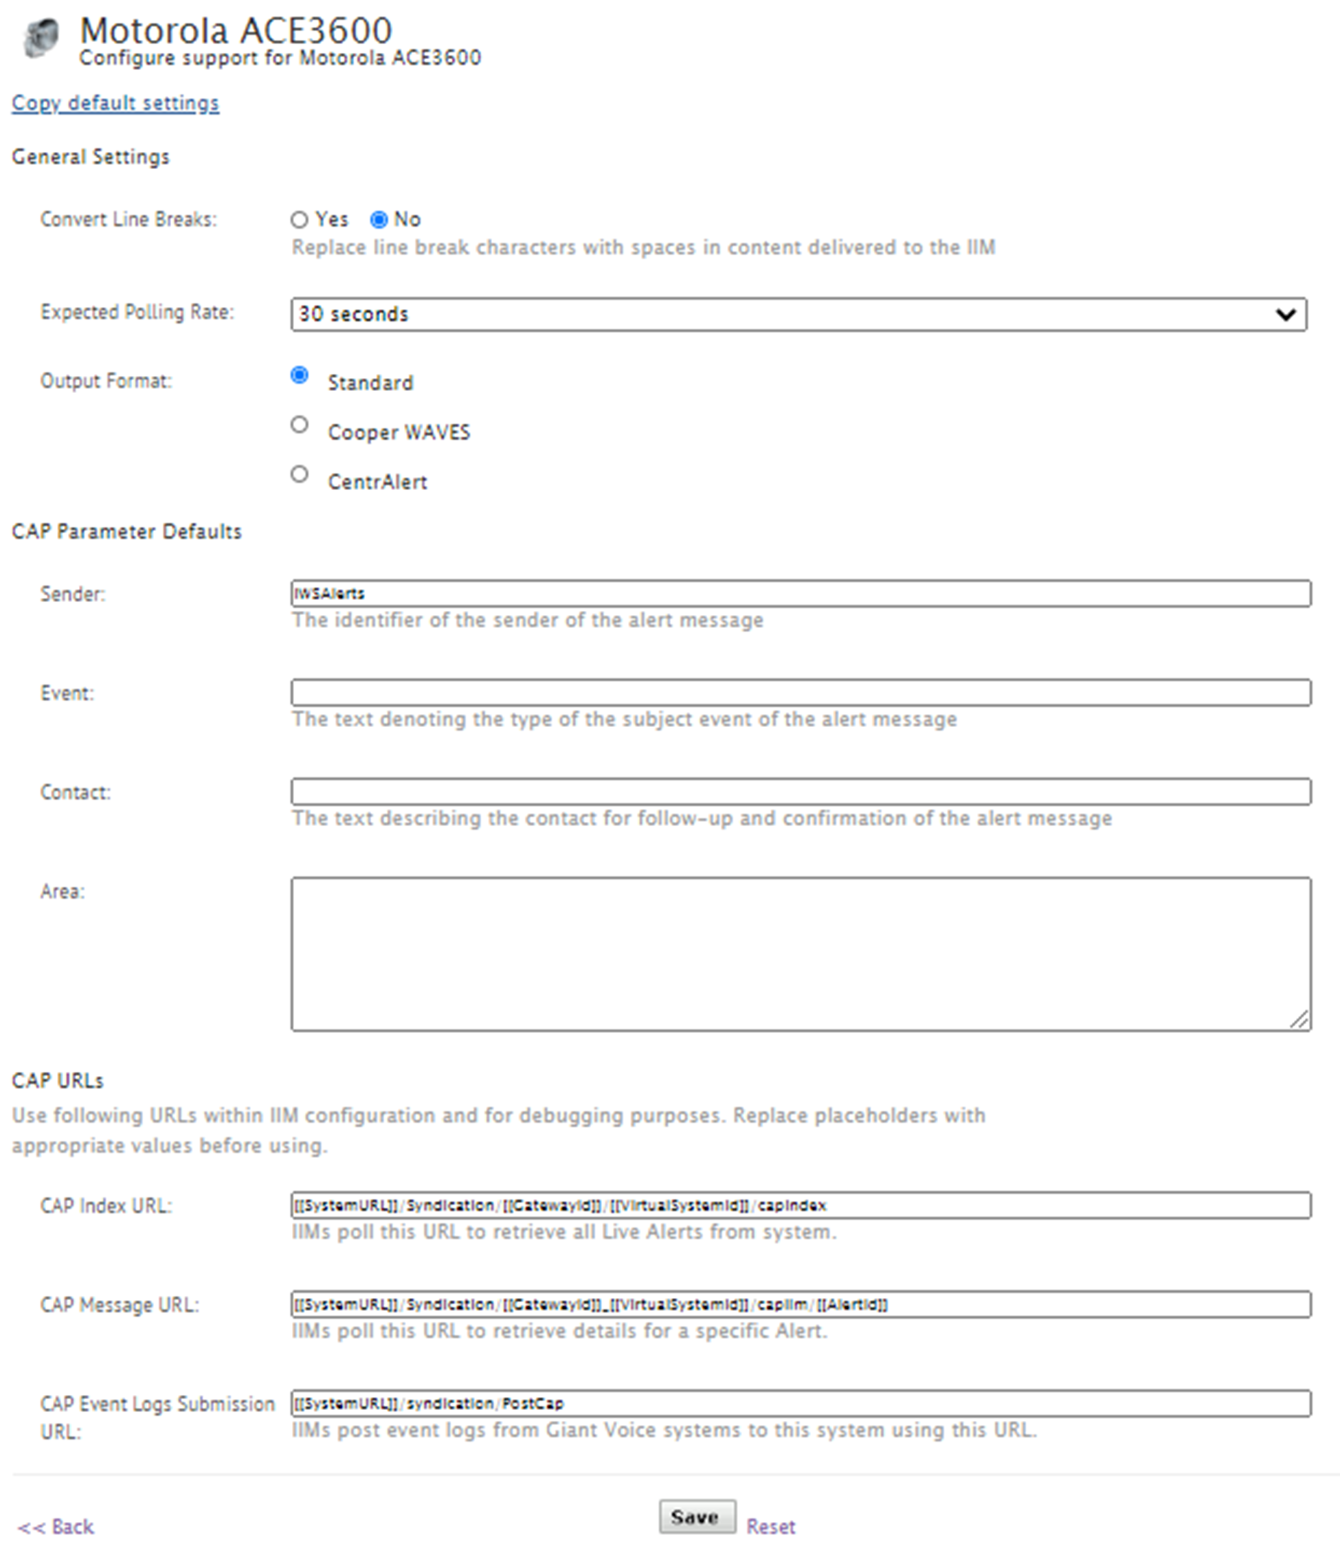The width and height of the screenshot is (1340, 1564).
Task: Click into the Sender input field
Action: click(x=801, y=593)
